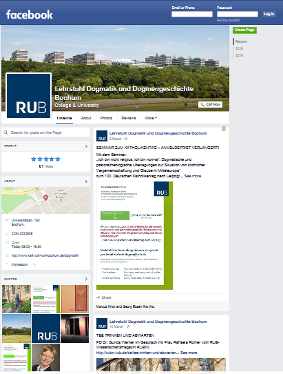Click the orange bookmark icon on first post
Screen dimensions: 283x374
(x=224, y=129)
